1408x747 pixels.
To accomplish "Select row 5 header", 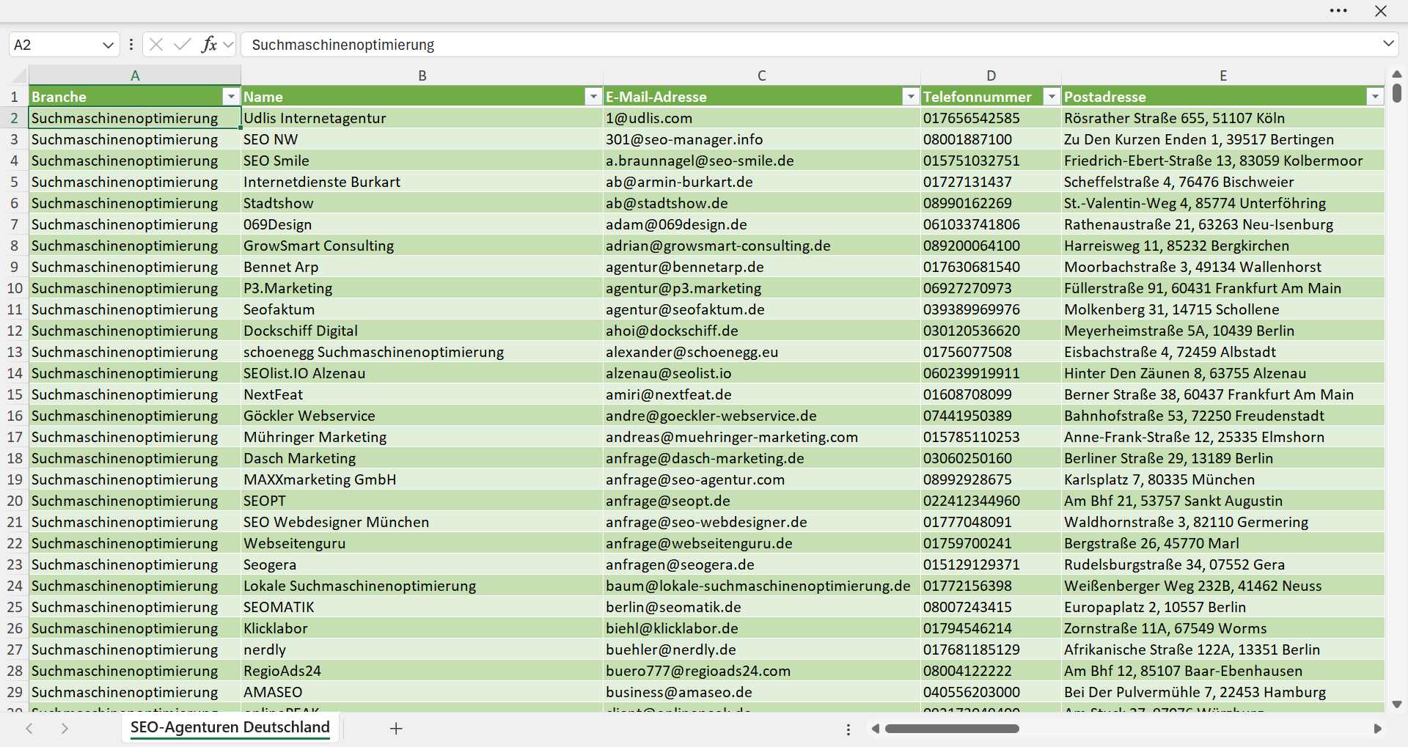I will [14, 182].
